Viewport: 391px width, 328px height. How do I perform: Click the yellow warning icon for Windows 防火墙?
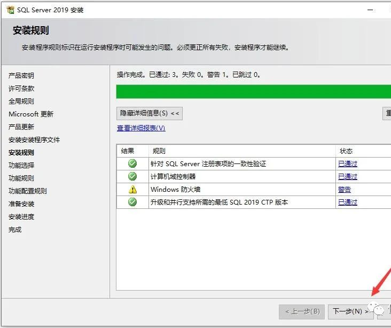(x=132, y=189)
